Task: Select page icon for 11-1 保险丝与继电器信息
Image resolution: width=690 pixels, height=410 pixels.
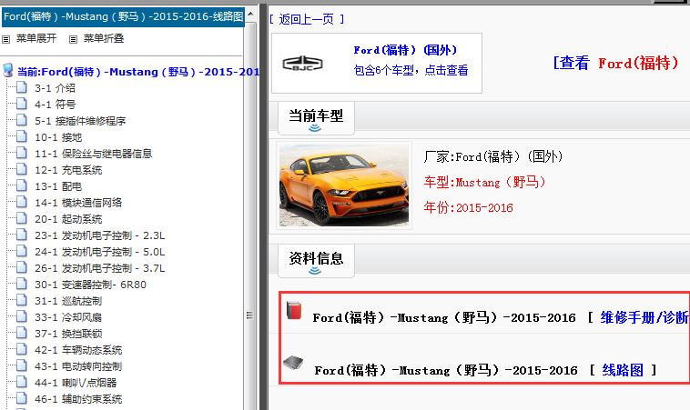Action: pyautogui.click(x=22, y=153)
